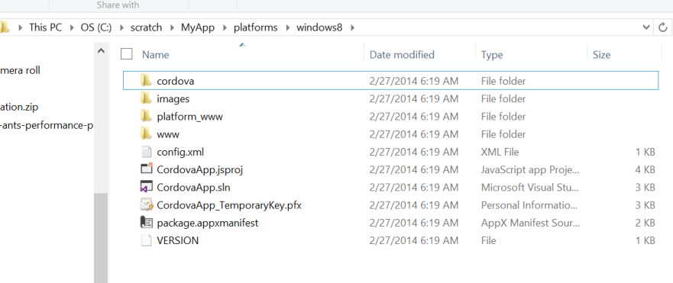Screen dimensions: 673x283
Task: Click the VERSION file icon
Action: click(147, 240)
